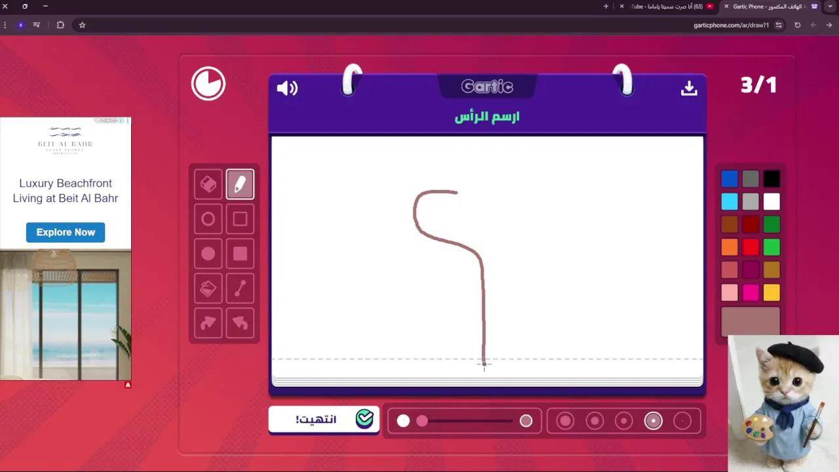Screen dimensions: 839x472
Task: Choose the black color swatch
Action: click(771, 178)
